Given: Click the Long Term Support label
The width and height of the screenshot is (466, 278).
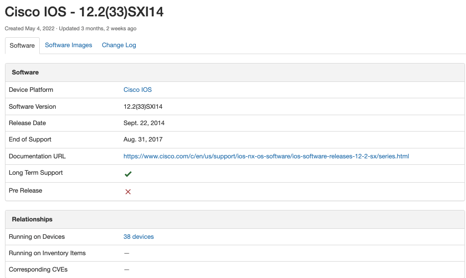Looking at the screenshot, I should tap(36, 173).
